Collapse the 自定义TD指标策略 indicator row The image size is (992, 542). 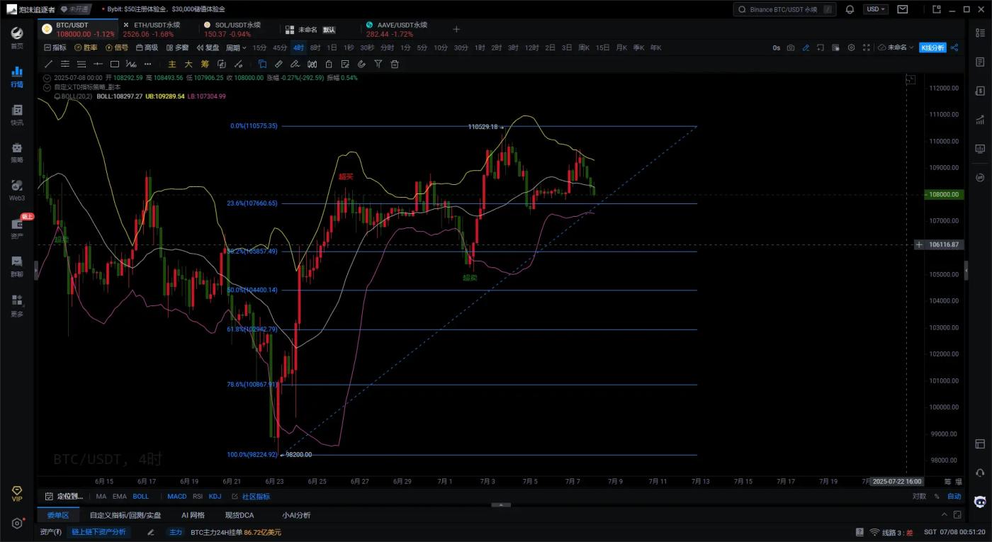coord(47,87)
